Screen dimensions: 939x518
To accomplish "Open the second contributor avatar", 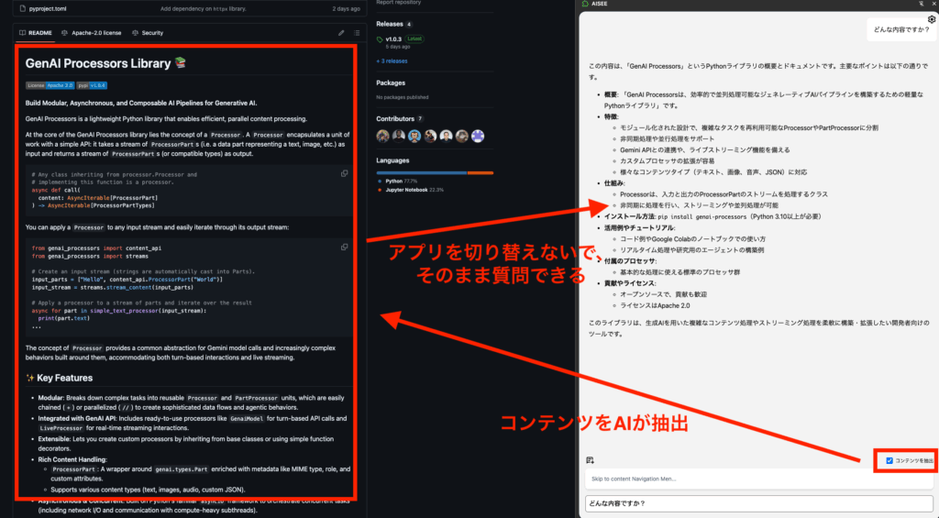I will [x=398, y=136].
